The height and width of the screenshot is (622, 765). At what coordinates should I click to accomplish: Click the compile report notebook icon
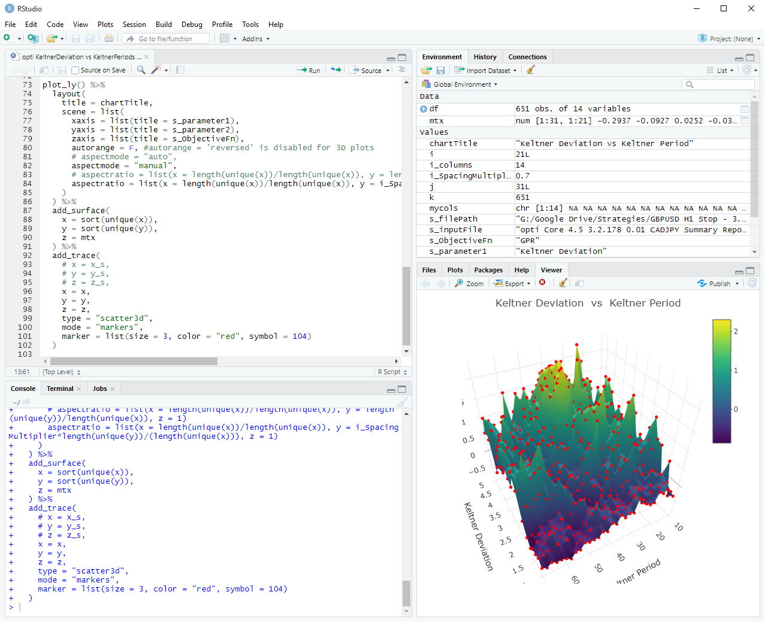click(x=180, y=70)
